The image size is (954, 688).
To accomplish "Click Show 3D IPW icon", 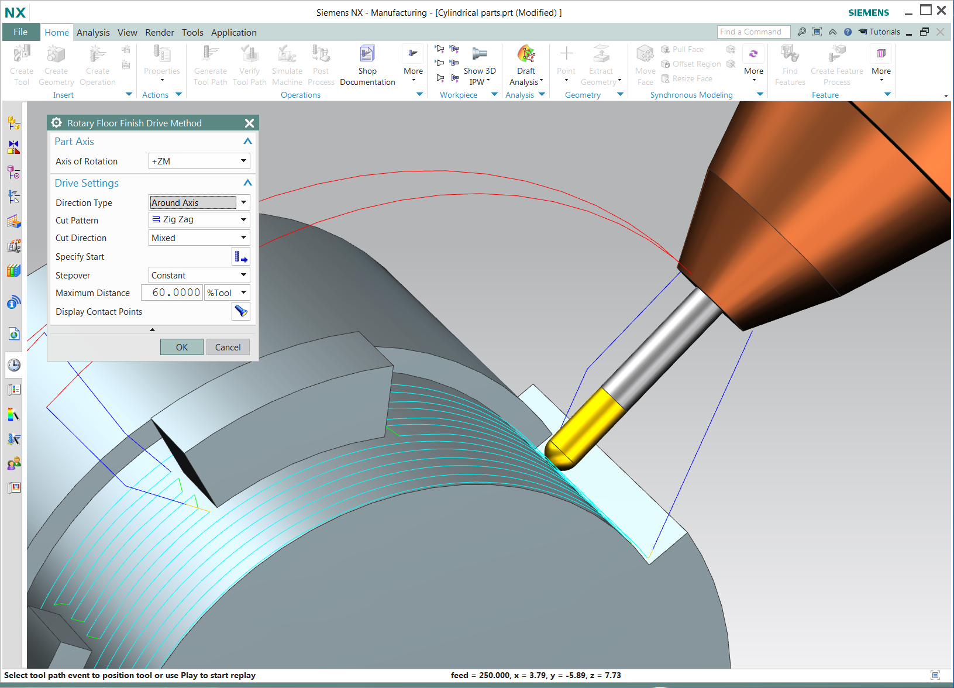I will tap(480, 54).
